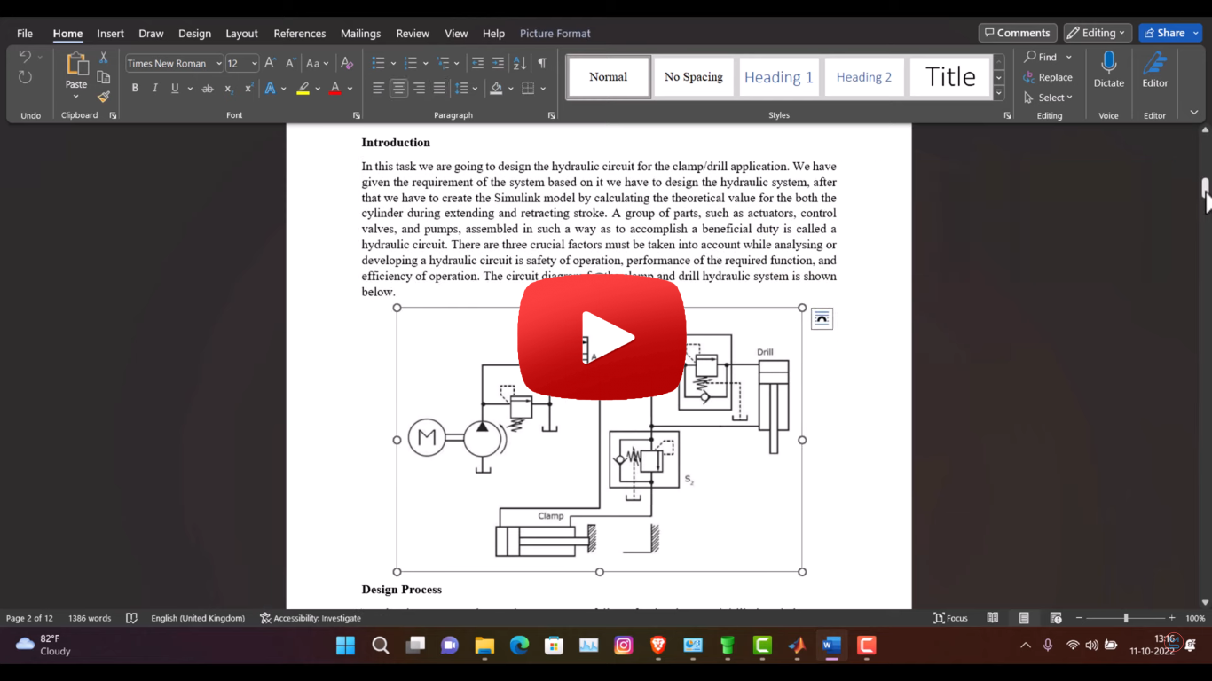This screenshot has height=681, width=1212.
Task: Click the 1386 words count
Action: coord(90,618)
